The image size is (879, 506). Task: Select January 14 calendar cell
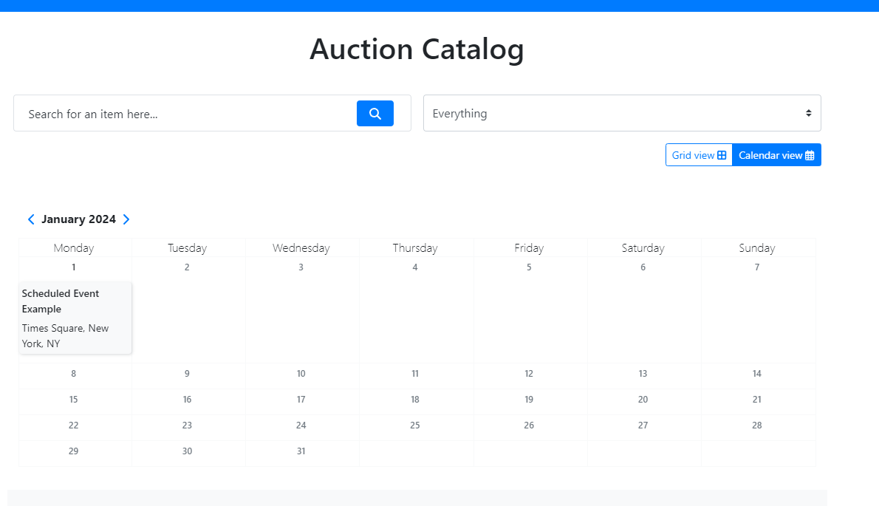757,374
